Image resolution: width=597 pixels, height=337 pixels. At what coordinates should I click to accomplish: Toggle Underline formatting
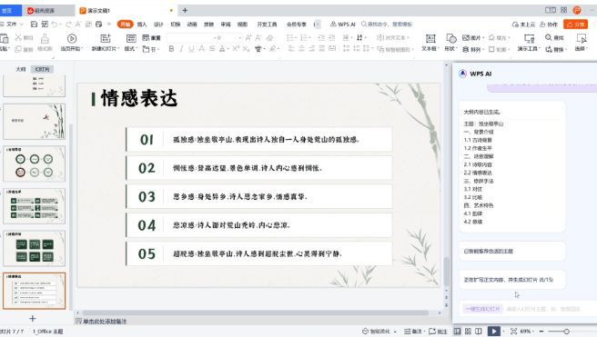coord(191,49)
